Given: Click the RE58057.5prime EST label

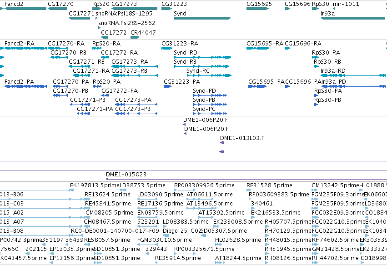Looking at the screenshot, I should coord(107,240).
